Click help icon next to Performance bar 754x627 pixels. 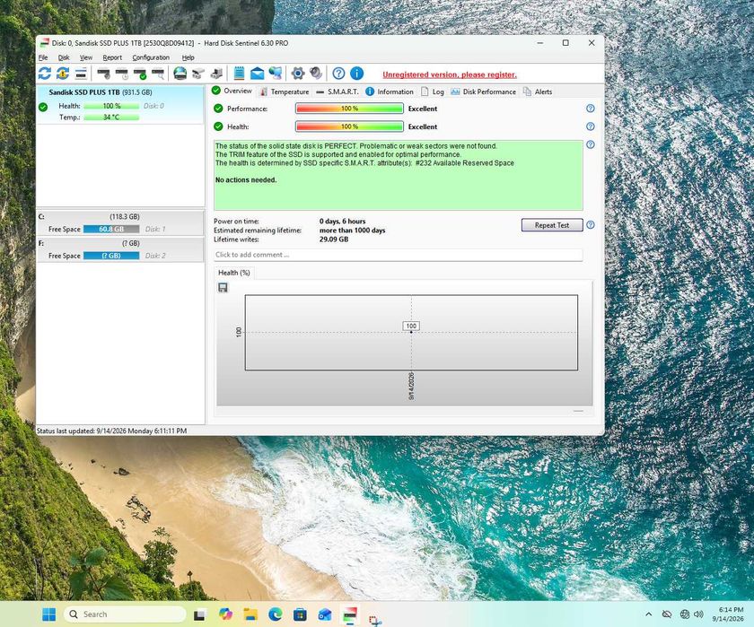[591, 109]
